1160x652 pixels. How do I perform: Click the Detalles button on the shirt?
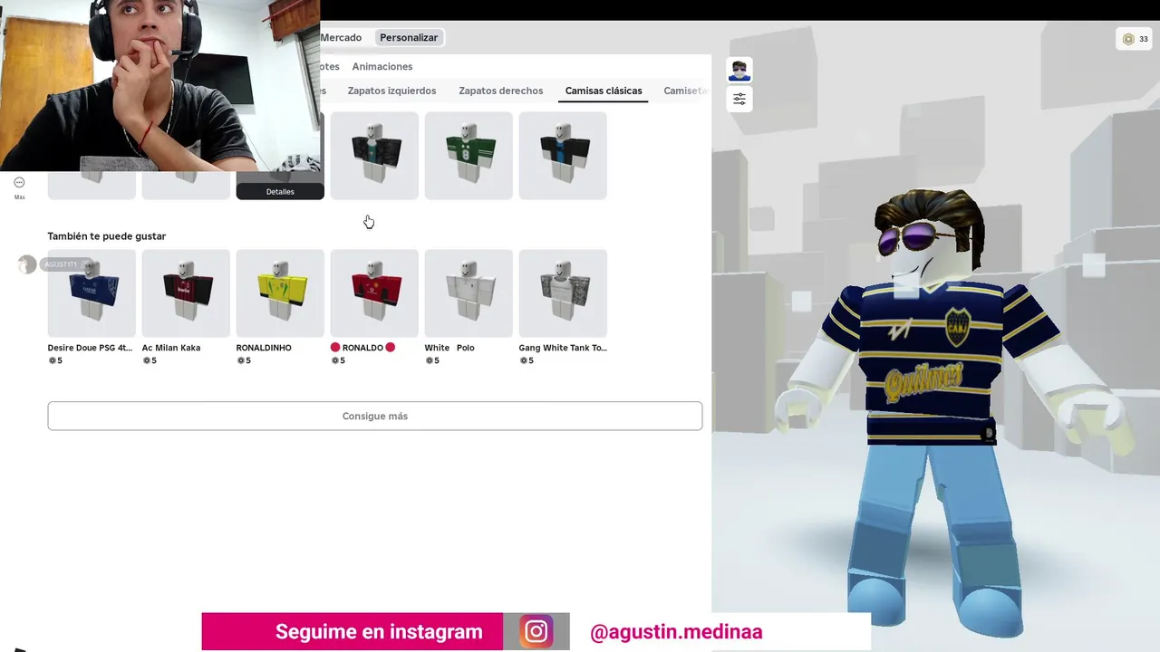(280, 192)
